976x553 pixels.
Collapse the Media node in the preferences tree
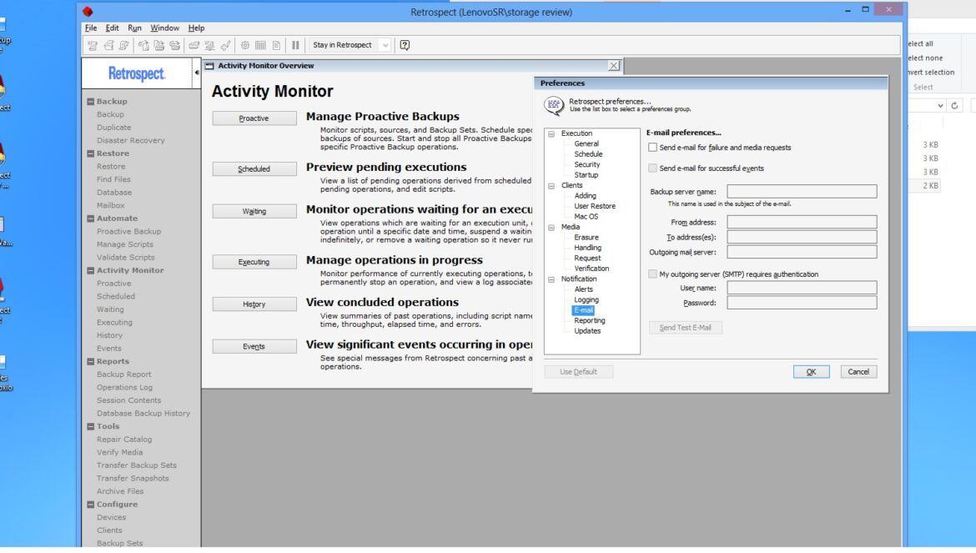click(551, 228)
